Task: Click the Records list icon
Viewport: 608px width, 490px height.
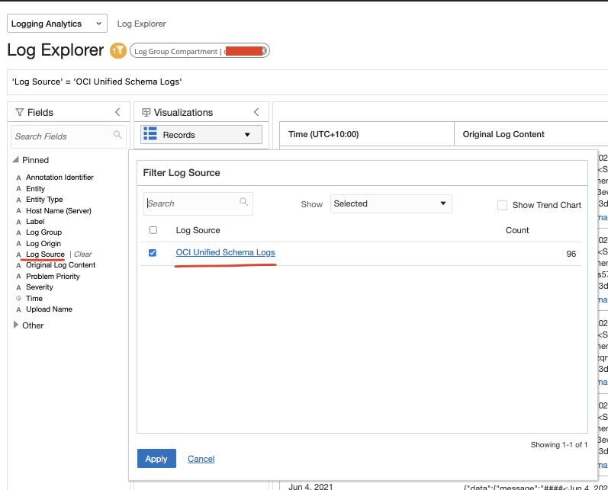Action: (150, 133)
